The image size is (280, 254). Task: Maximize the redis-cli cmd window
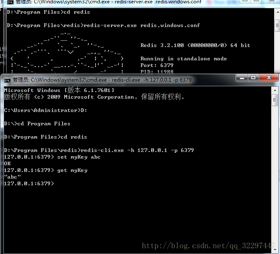(x=253, y=78)
